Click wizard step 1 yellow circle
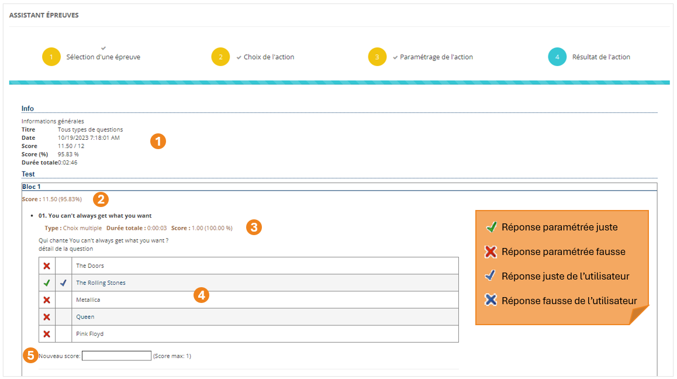Image resolution: width=677 pixels, height=379 pixels. 51,57
